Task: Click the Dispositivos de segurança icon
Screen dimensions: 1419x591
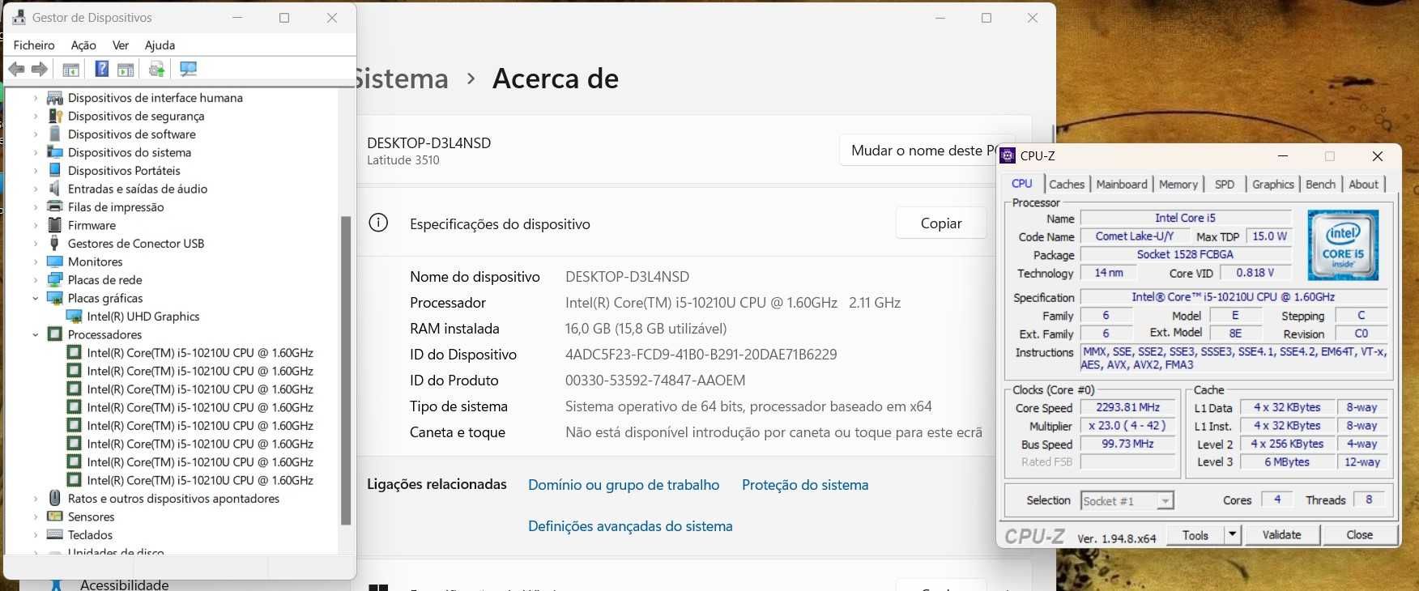Action: 55,116
